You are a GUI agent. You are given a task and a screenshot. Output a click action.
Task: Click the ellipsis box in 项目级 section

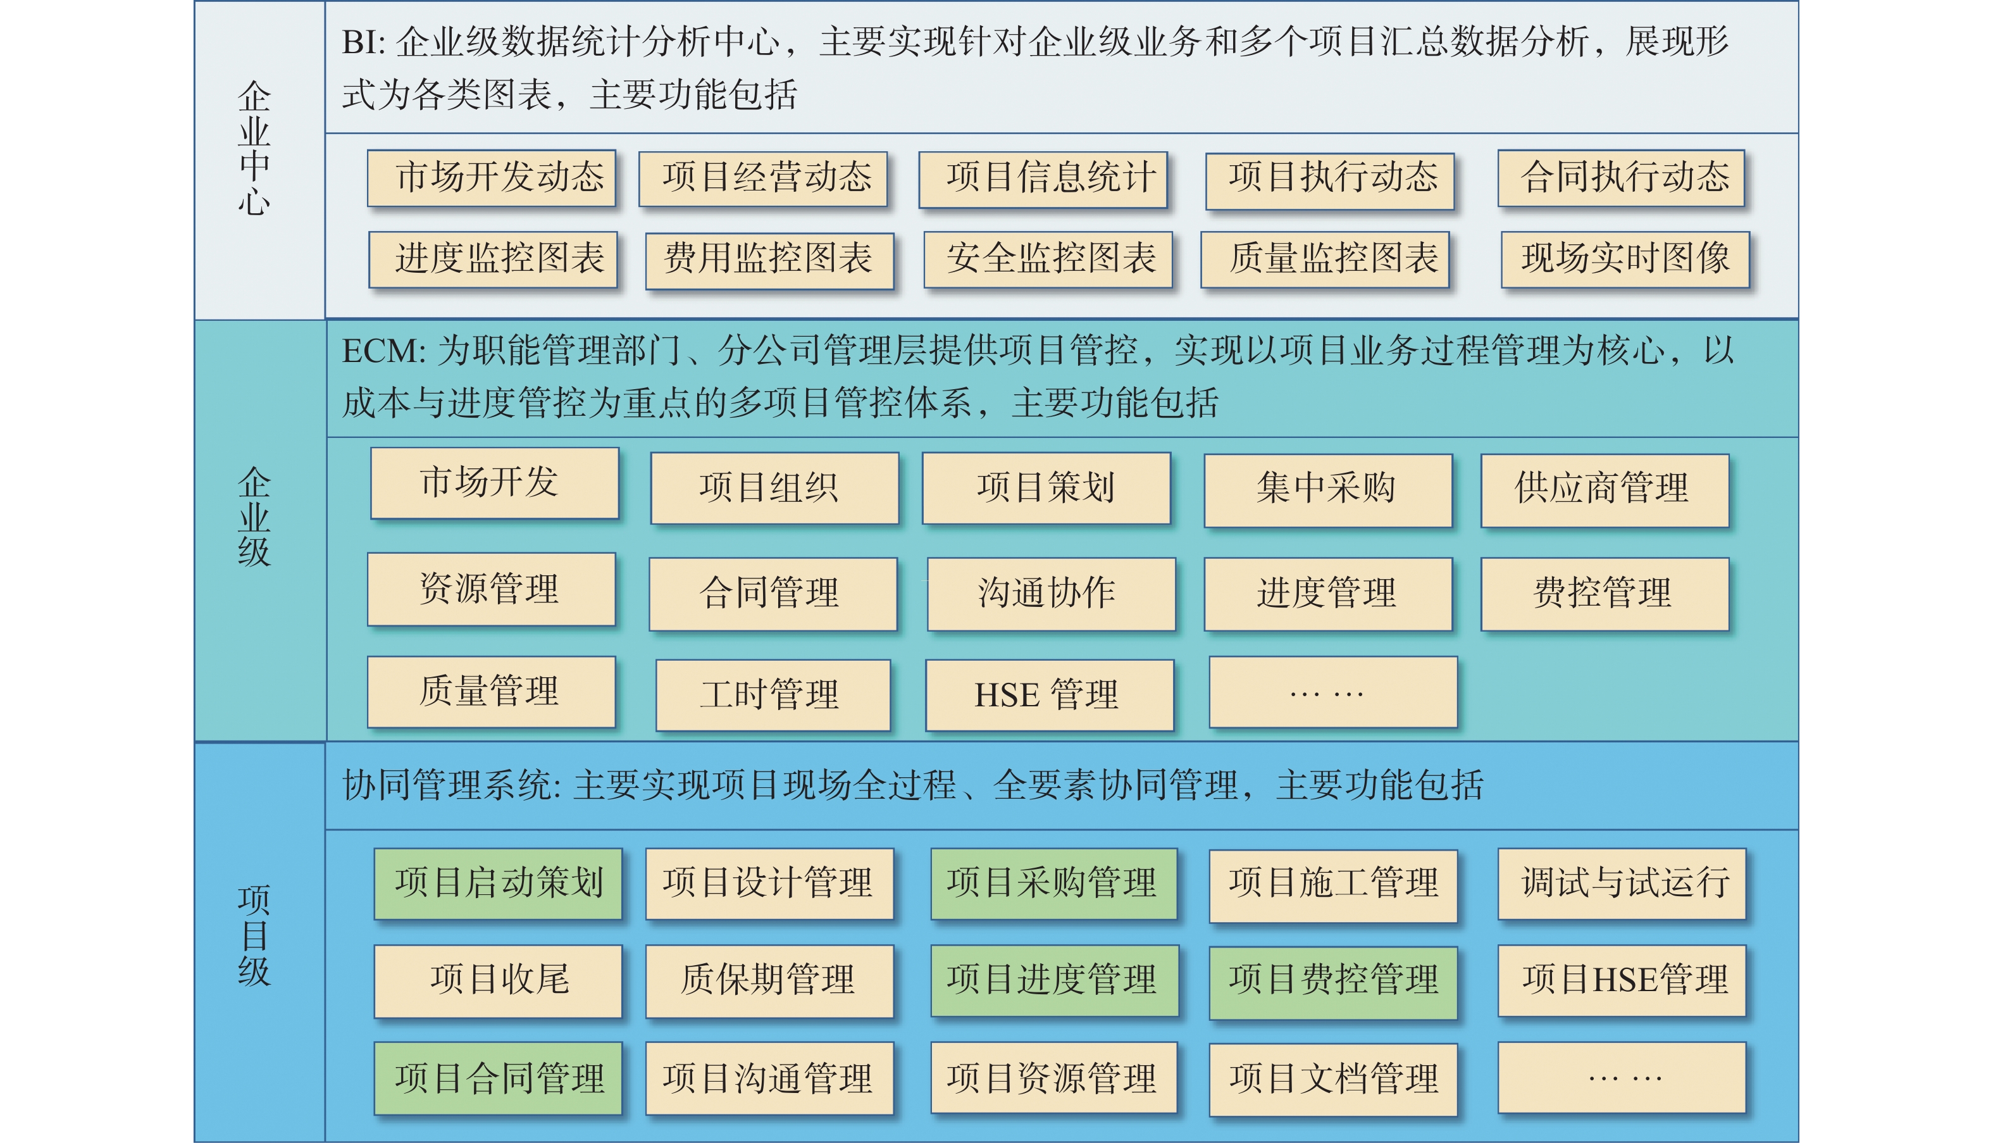pyautogui.click(x=1622, y=1078)
